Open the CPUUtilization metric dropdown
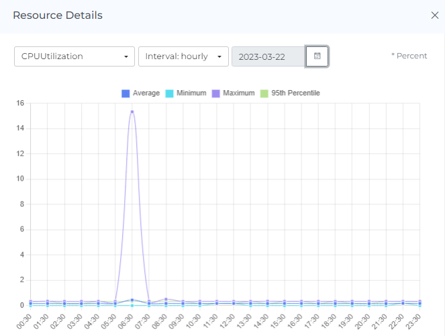The height and width of the screenshot is (336, 445). [x=75, y=56]
